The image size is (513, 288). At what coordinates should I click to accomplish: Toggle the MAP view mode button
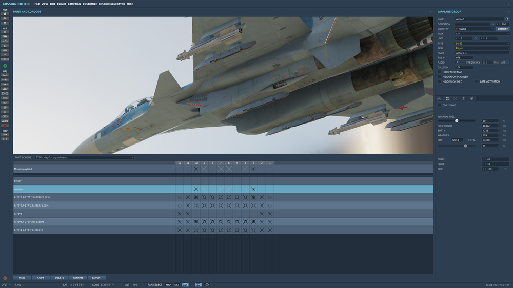pos(168,285)
